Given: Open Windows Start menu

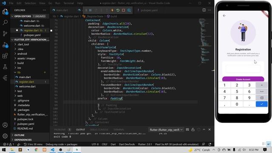Looking at the screenshot, I should [4, 150].
